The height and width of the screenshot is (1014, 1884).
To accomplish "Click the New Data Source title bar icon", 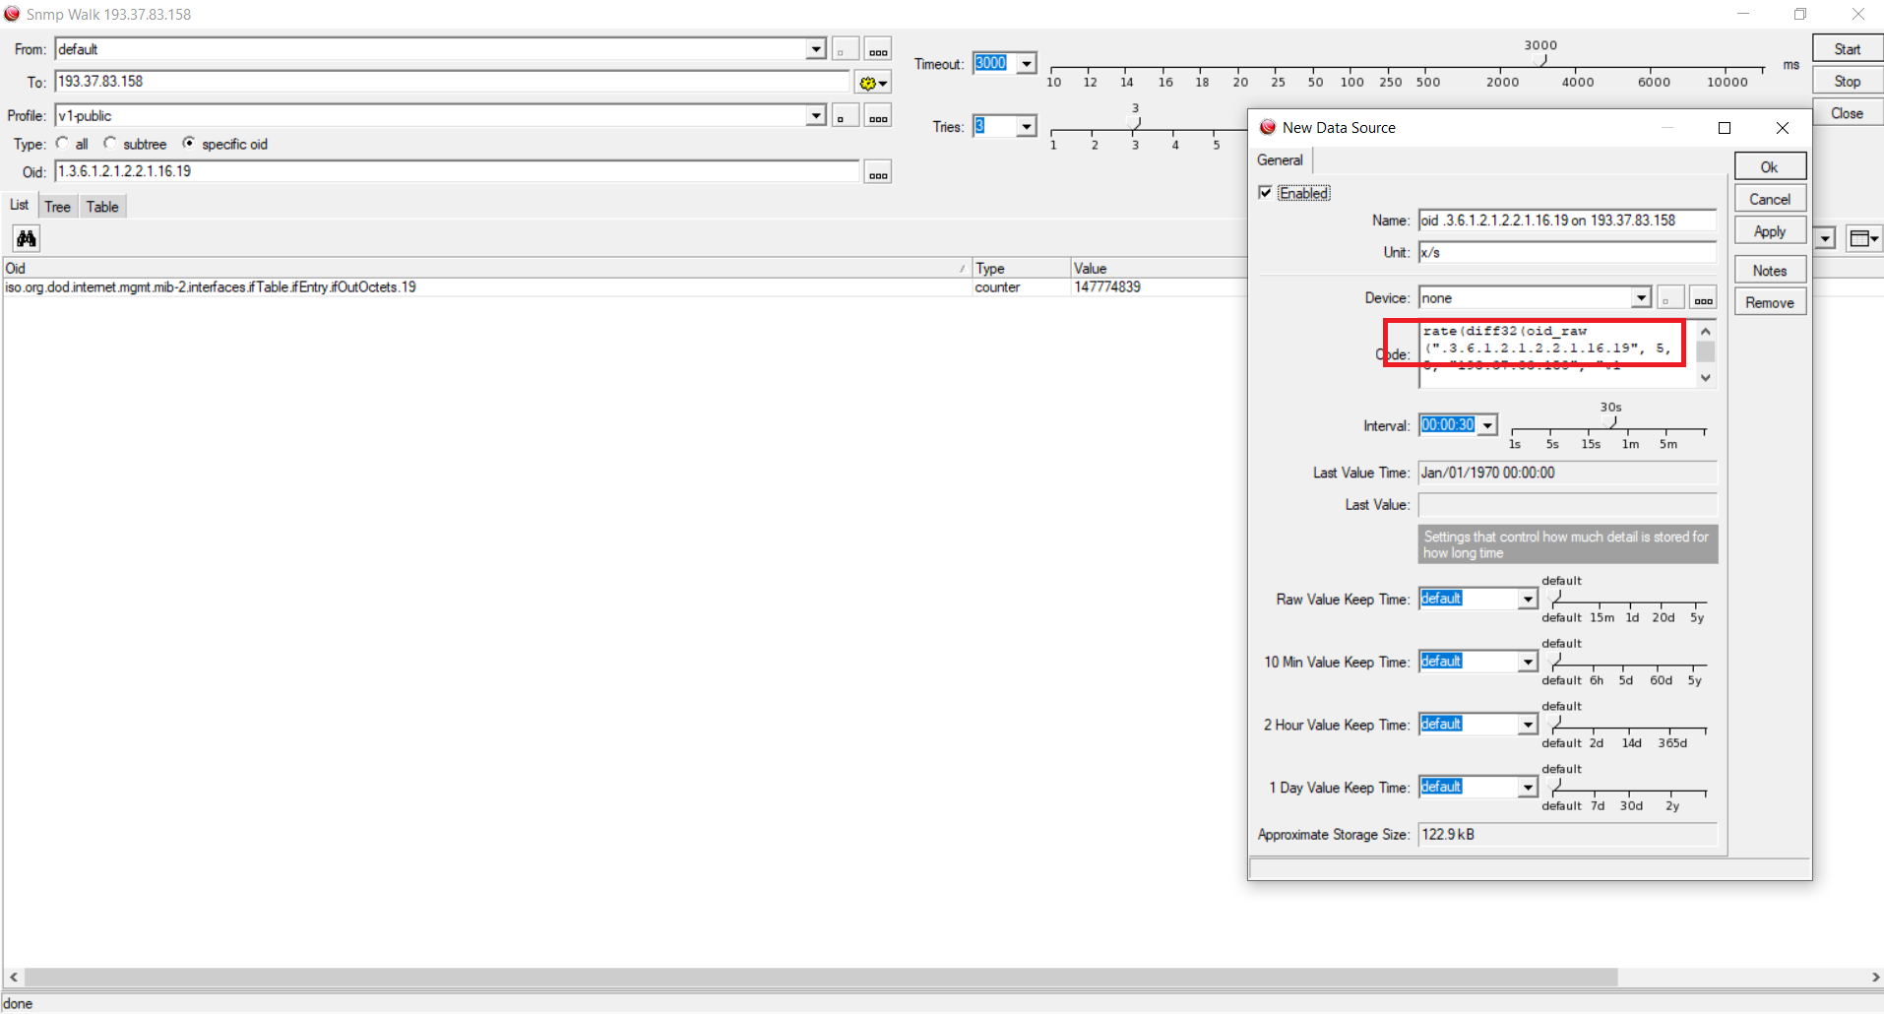I will 1268,127.
